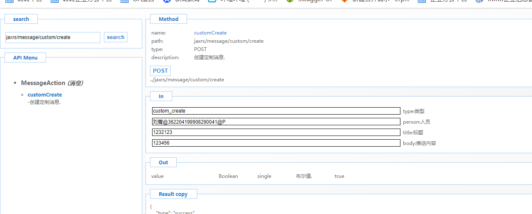Click the ../jaxrs/message/custom/create URL text below POST
The image size is (532, 214).
pos(187,80)
